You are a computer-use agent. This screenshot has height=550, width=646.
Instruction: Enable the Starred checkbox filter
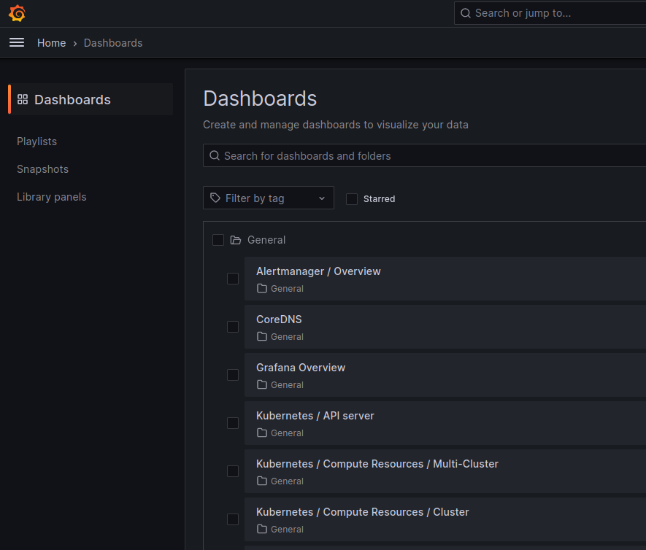(352, 199)
